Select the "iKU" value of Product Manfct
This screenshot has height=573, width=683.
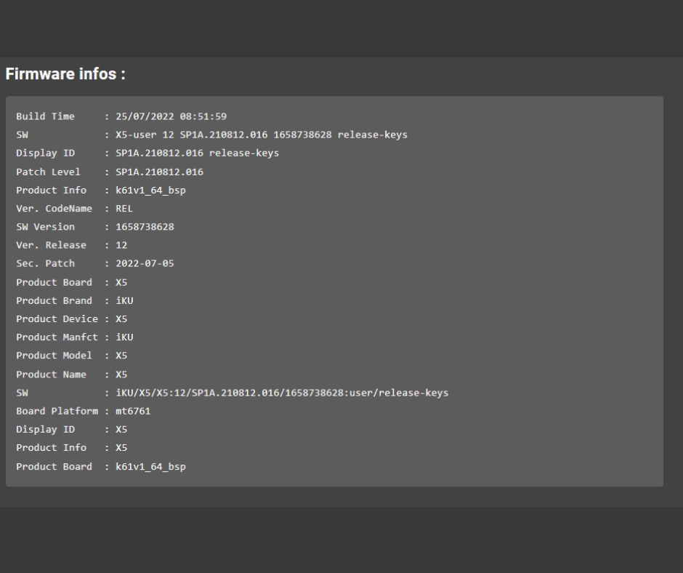click(x=124, y=337)
